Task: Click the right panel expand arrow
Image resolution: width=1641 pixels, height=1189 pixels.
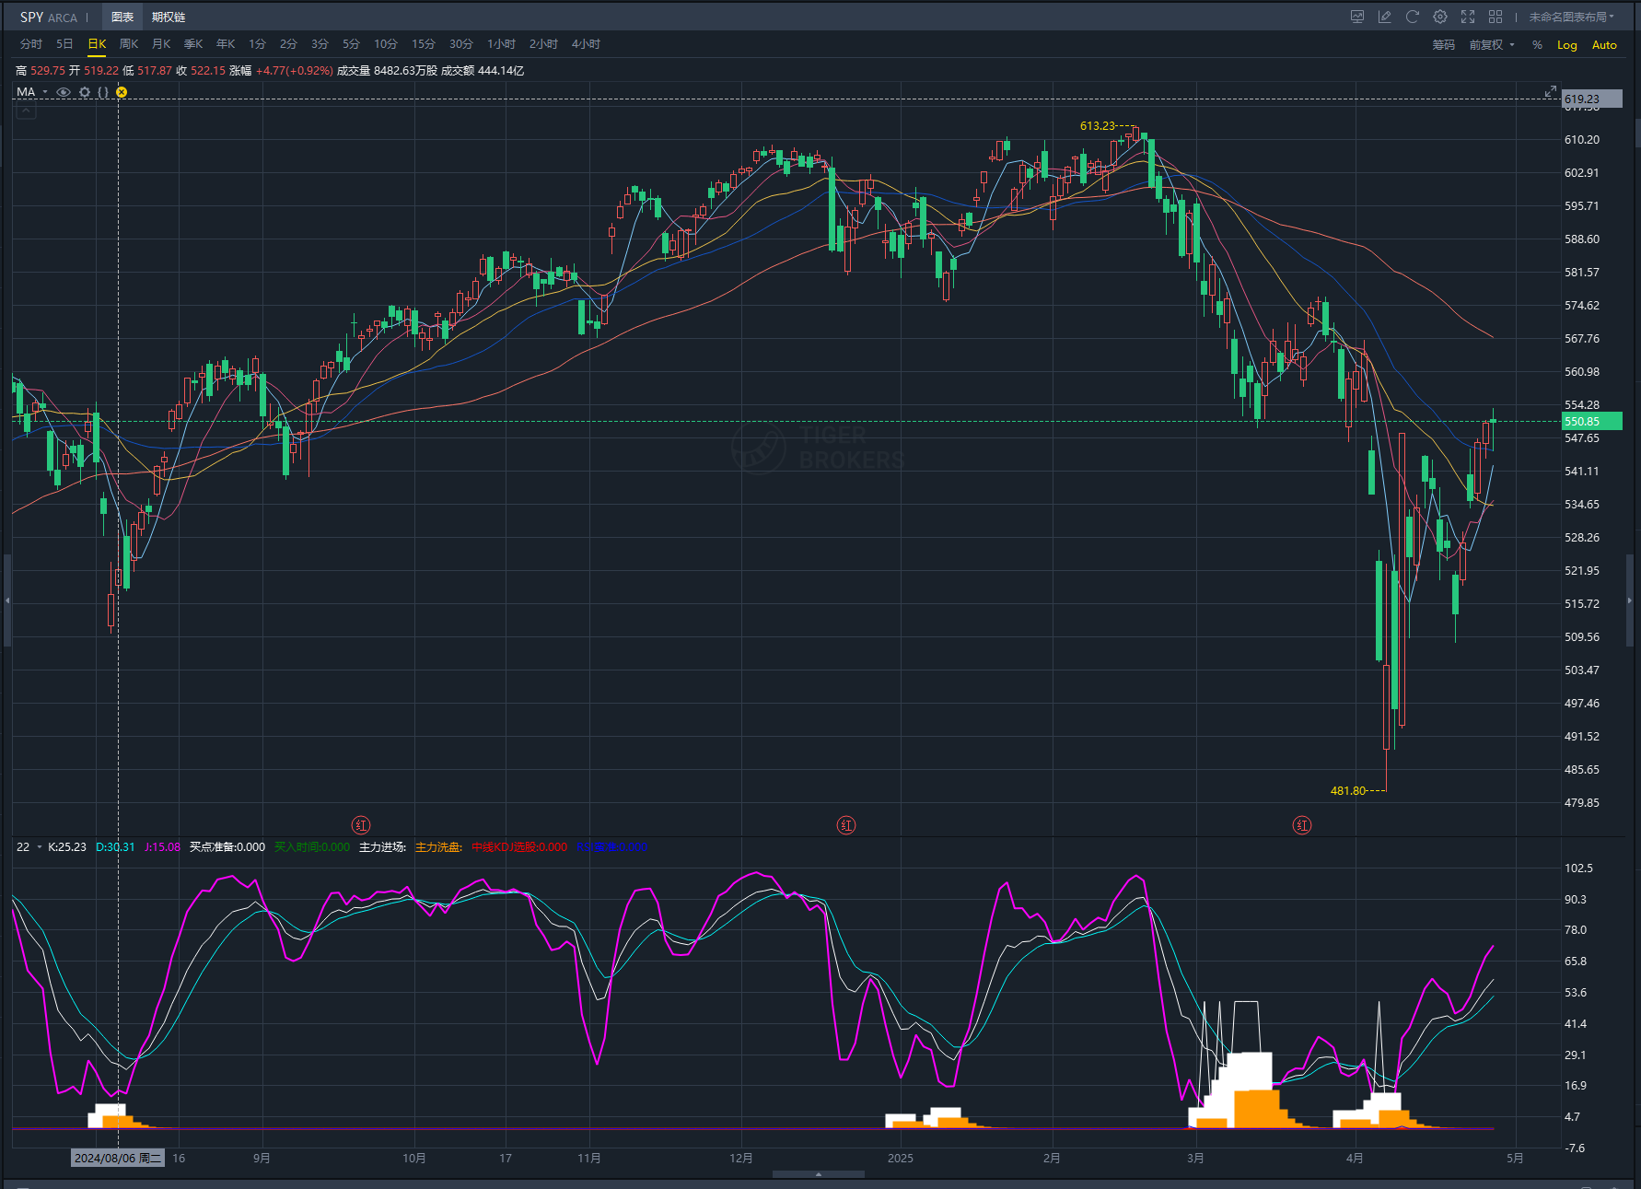Action: [x=1630, y=600]
